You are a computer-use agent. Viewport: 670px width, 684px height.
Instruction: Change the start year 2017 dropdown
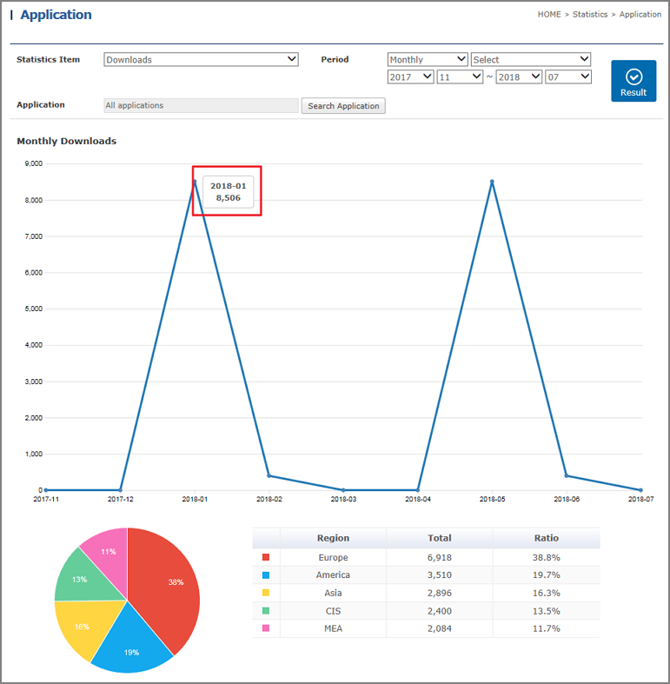(x=410, y=77)
